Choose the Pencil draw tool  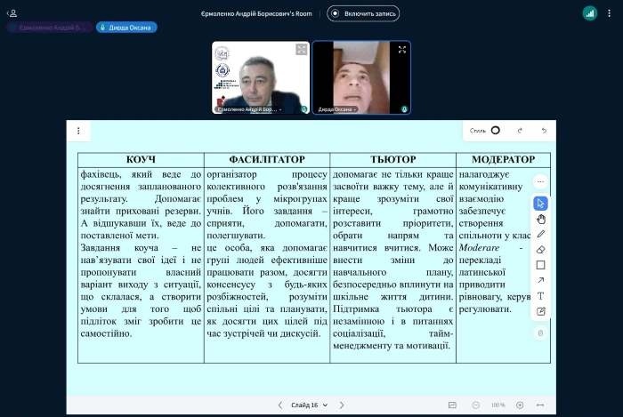(540, 234)
